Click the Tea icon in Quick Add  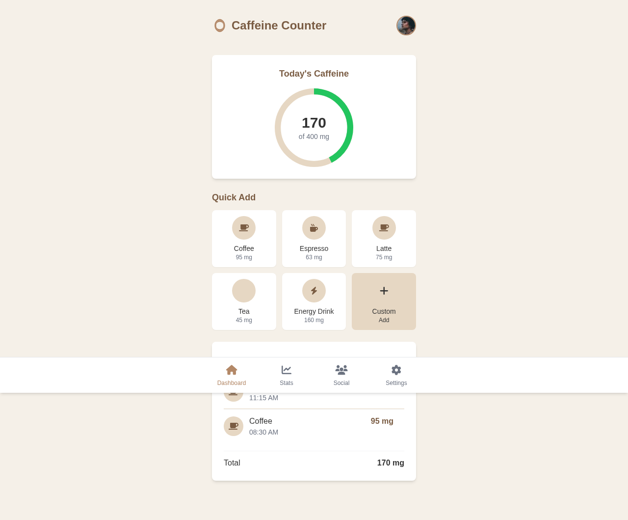(x=244, y=290)
